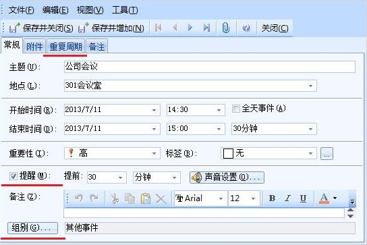Click the 主题 field containing 公司会议

point(210,67)
